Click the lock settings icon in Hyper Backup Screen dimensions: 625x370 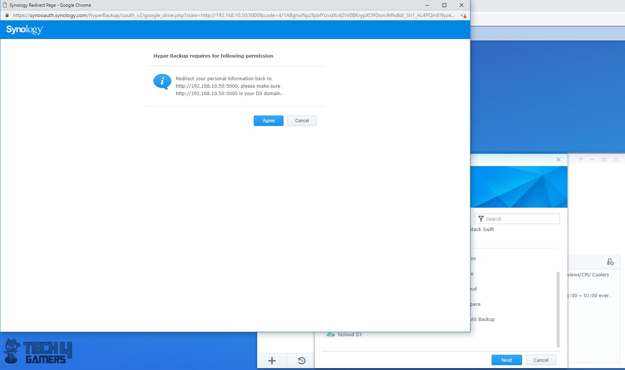(610, 262)
